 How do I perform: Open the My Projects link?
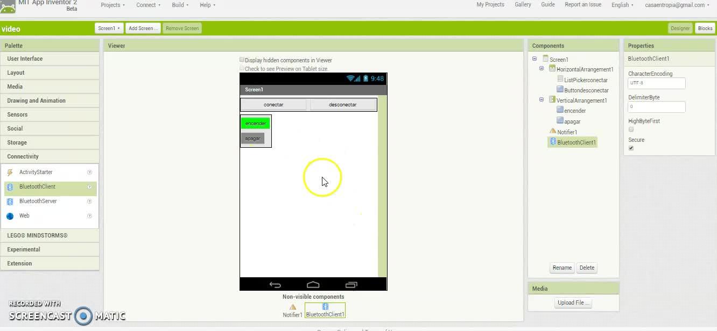coord(490,4)
